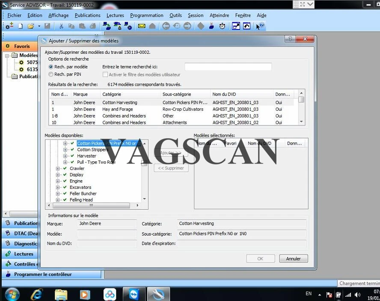Open the Lectures sidebar panel

click(x=21, y=254)
